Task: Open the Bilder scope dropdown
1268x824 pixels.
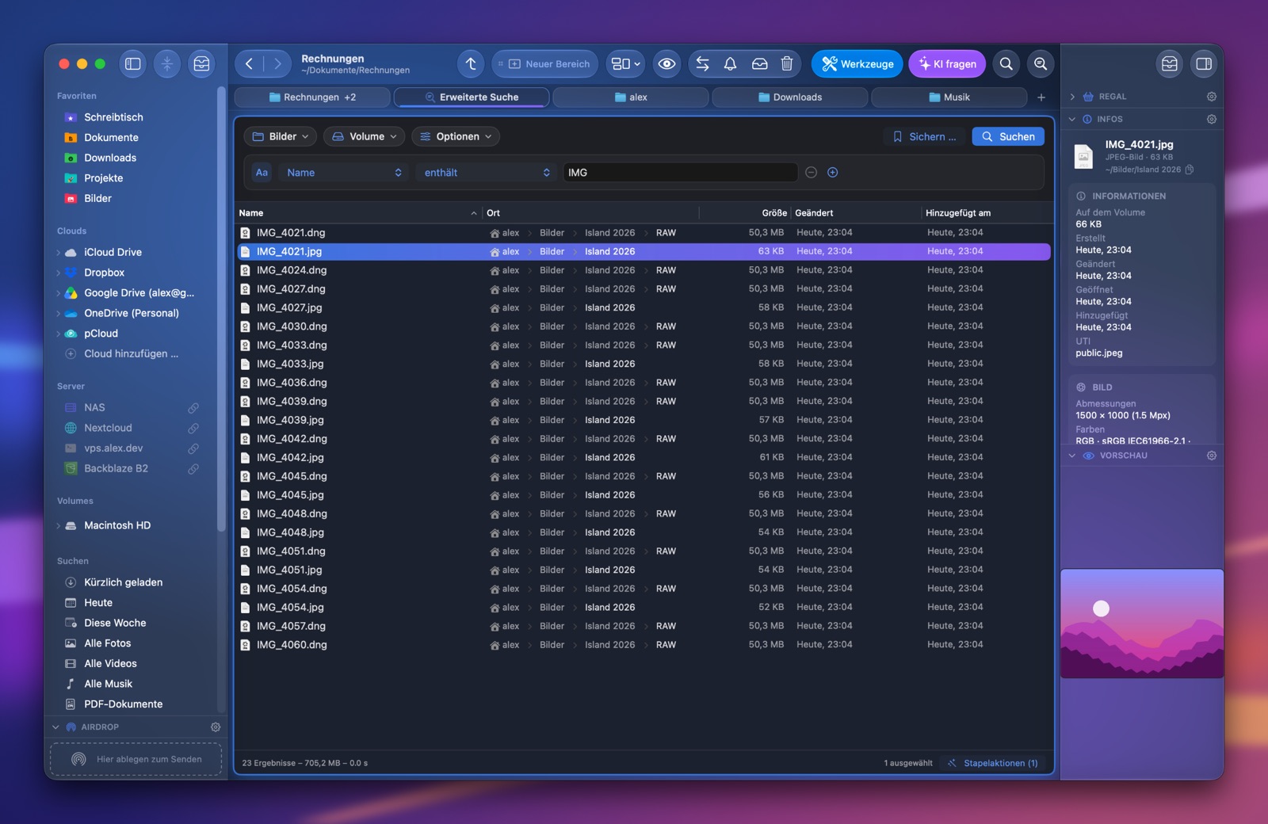Action: point(281,136)
